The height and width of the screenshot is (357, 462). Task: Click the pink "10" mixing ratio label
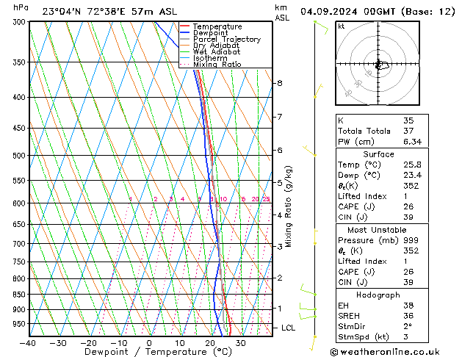(223, 199)
